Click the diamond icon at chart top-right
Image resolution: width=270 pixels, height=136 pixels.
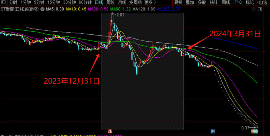pos(253,9)
